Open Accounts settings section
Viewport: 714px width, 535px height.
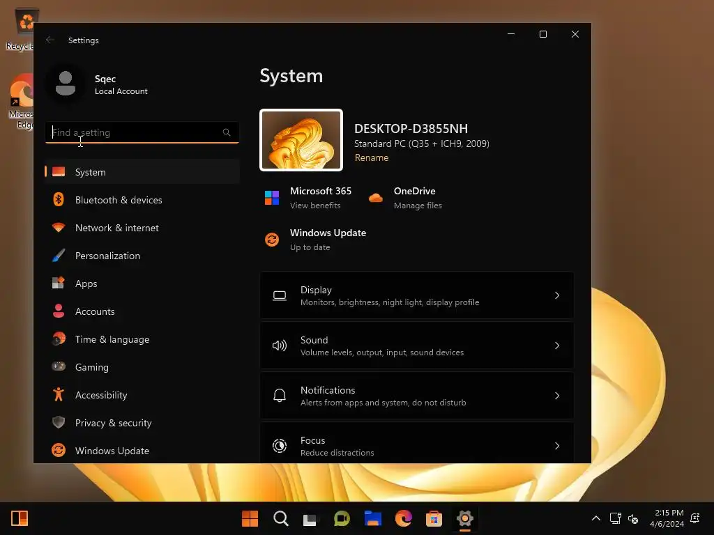coord(142,311)
